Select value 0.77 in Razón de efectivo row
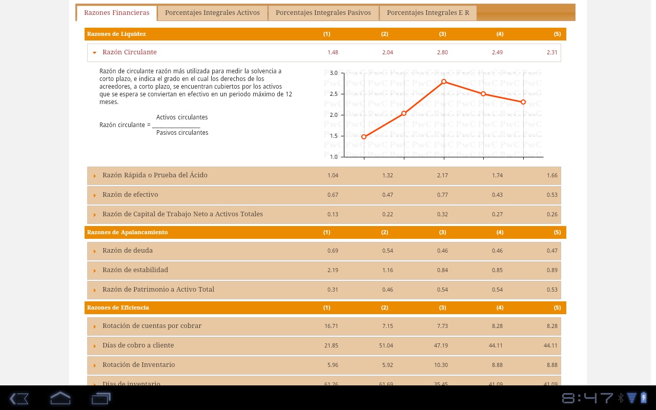The width and height of the screenshot is (656, 410). (x=442, y=195)
